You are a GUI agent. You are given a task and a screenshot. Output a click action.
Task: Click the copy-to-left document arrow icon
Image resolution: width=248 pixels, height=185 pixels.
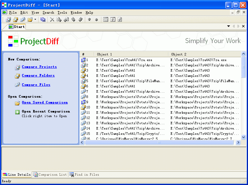click(x=66, y=20)
